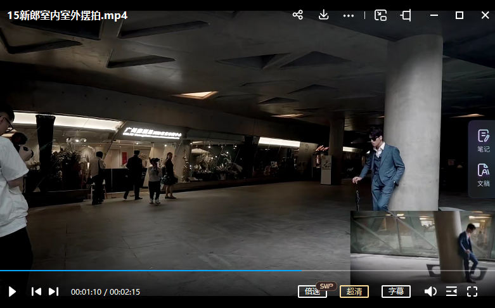Open the 超清 video quality selector
Screen dimensions: 495x308
pyautogui.click(x=354, y=292)
